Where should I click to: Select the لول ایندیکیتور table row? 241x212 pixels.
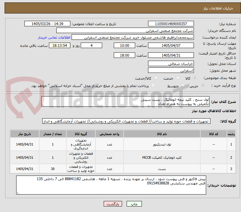pos(123,144)
